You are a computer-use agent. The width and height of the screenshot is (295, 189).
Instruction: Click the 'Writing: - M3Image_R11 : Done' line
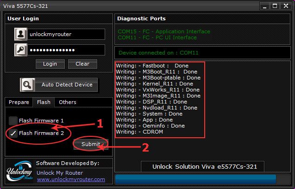pos(158,96)
